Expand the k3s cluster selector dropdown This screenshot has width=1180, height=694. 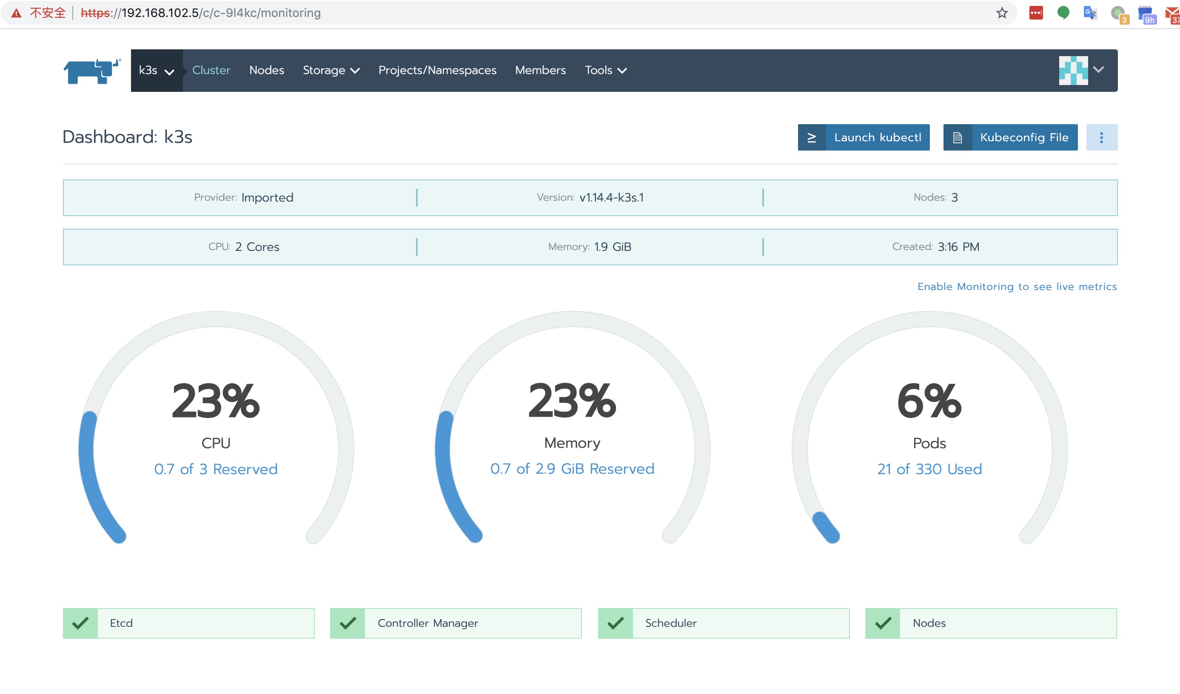pyautogui.click(x=157, y=71)
